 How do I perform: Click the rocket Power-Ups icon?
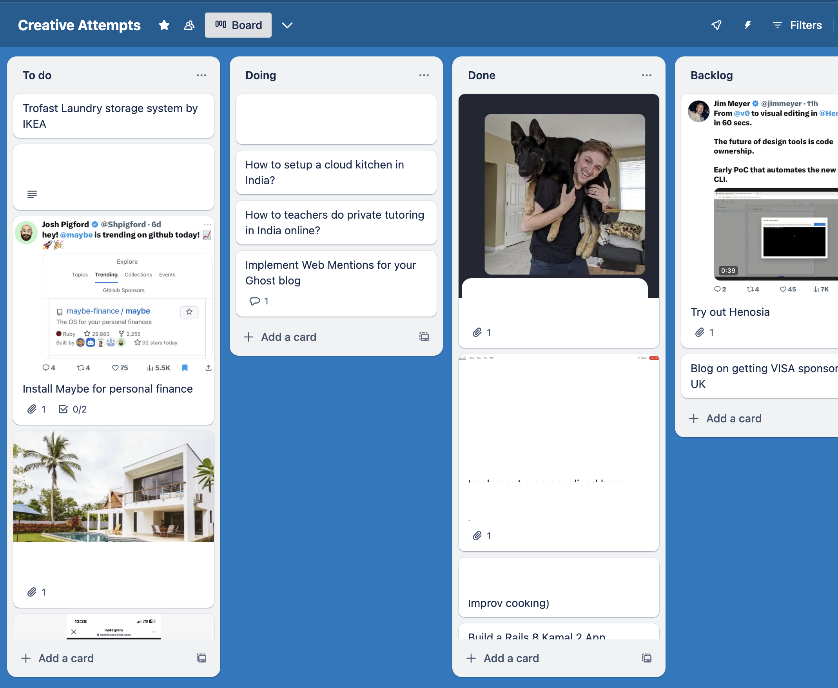click(716, 25)
